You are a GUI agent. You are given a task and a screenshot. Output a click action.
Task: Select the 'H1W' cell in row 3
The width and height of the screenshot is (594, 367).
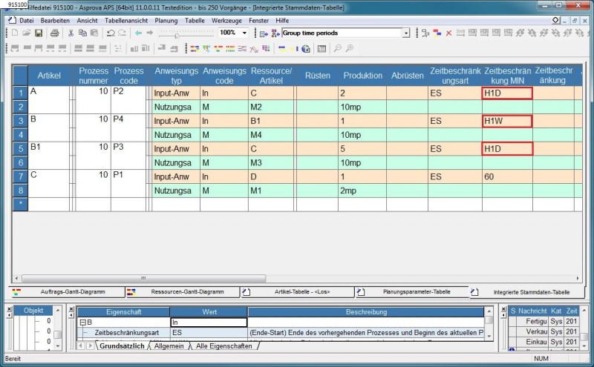[x=507, y=121]
